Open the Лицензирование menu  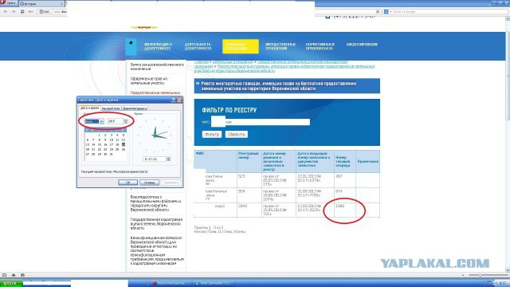tap(362, 45)
